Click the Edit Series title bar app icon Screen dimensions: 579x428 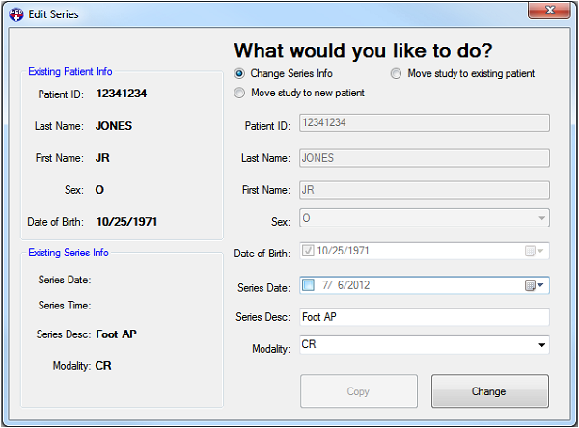(x=14, y=14)
